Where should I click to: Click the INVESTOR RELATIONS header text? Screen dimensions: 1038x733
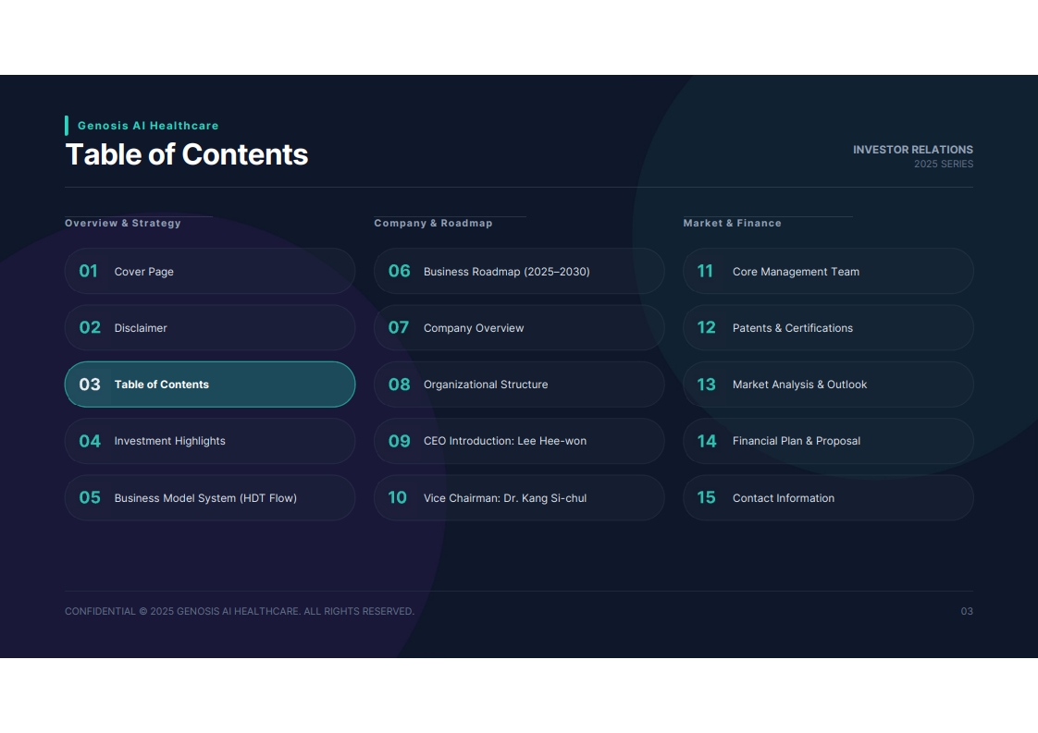point(913,150)
